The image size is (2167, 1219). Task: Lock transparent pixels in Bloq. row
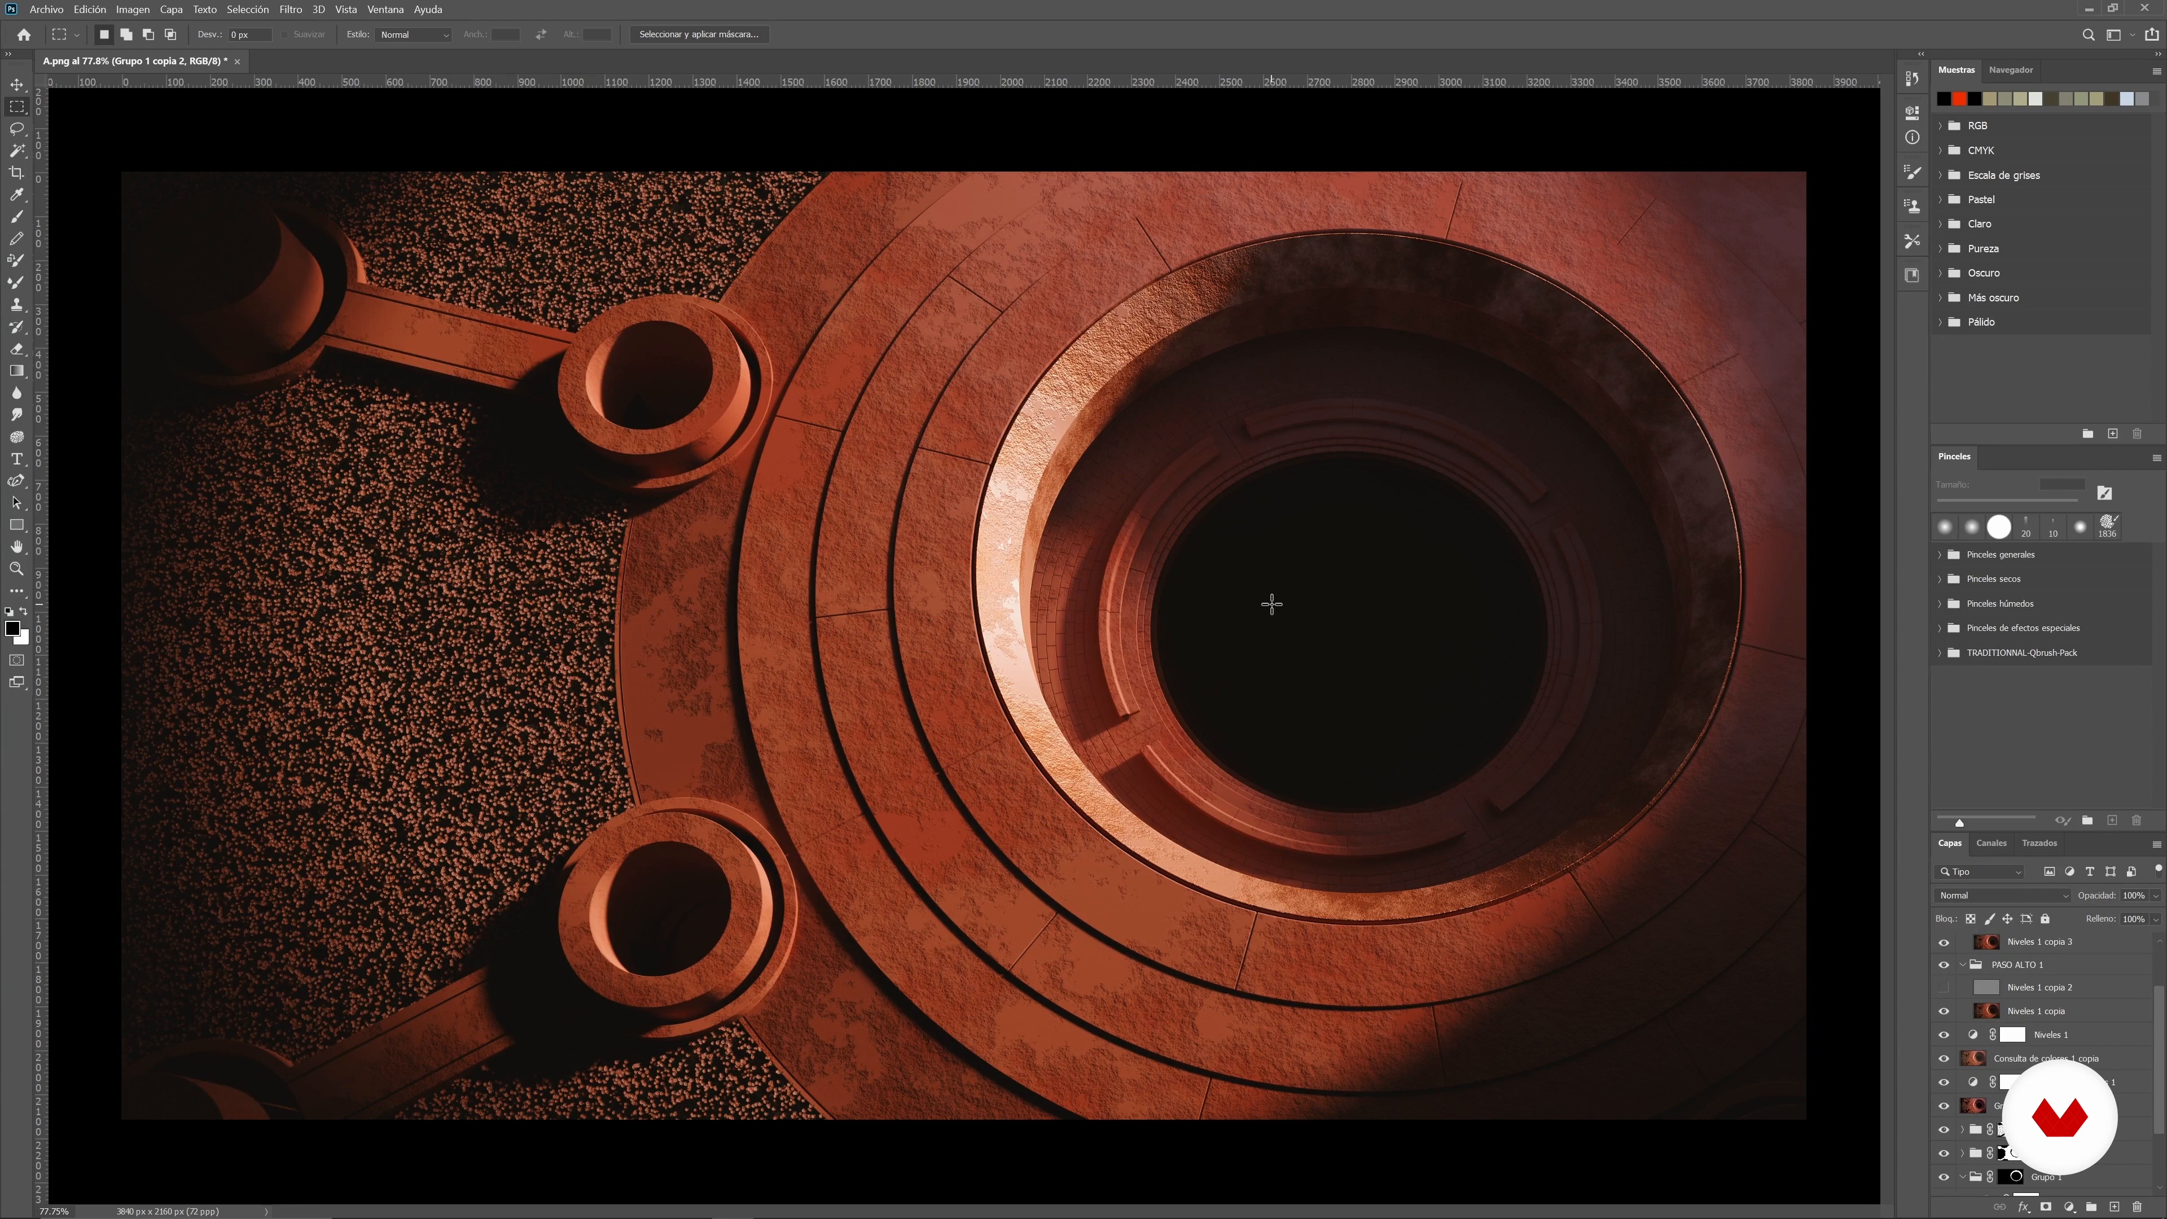pyautogui.click(x=1970, y=919)
